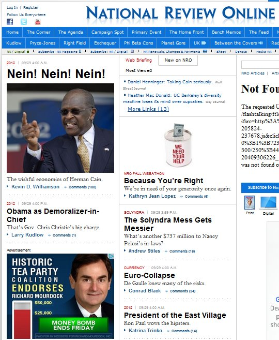Open National Review's Facebook page icon
Screen dimensions: 279x340
(10, 22)
